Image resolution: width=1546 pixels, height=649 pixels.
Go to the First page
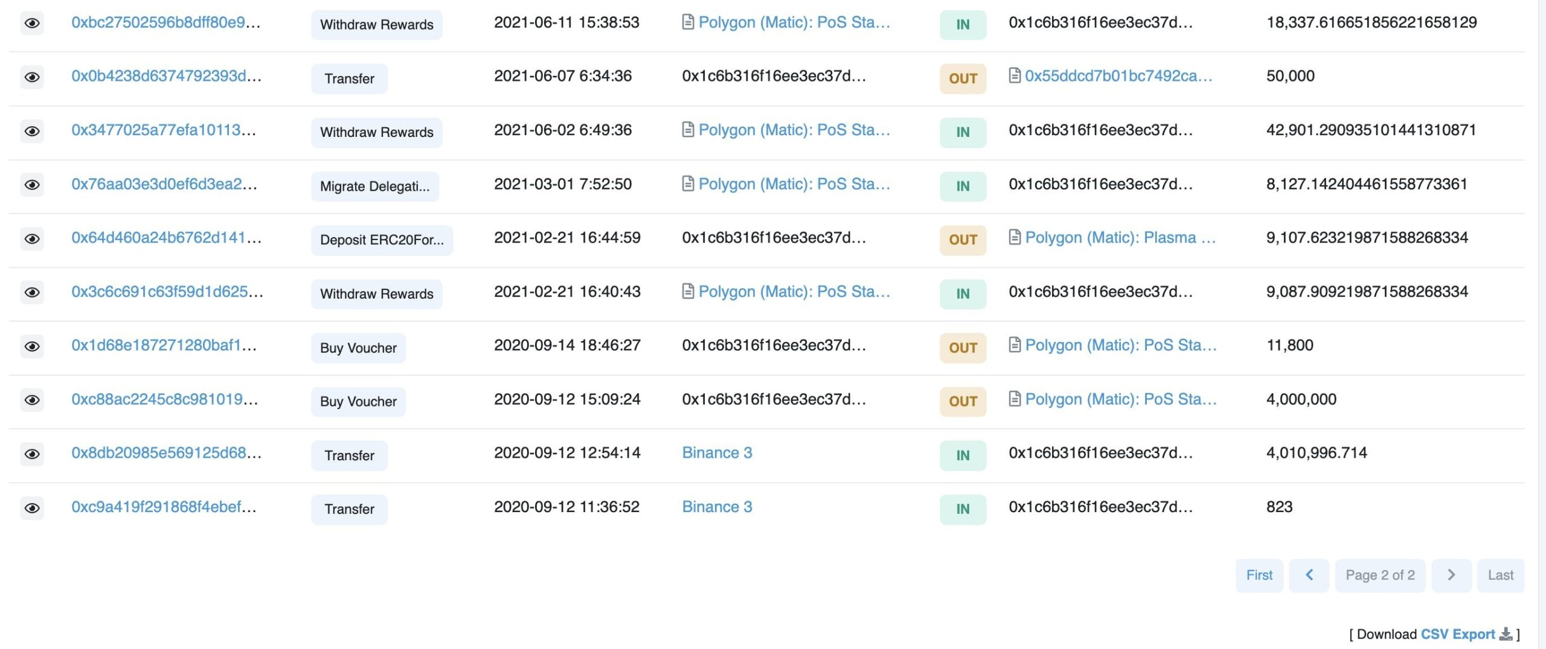(x=1259, y=575)
